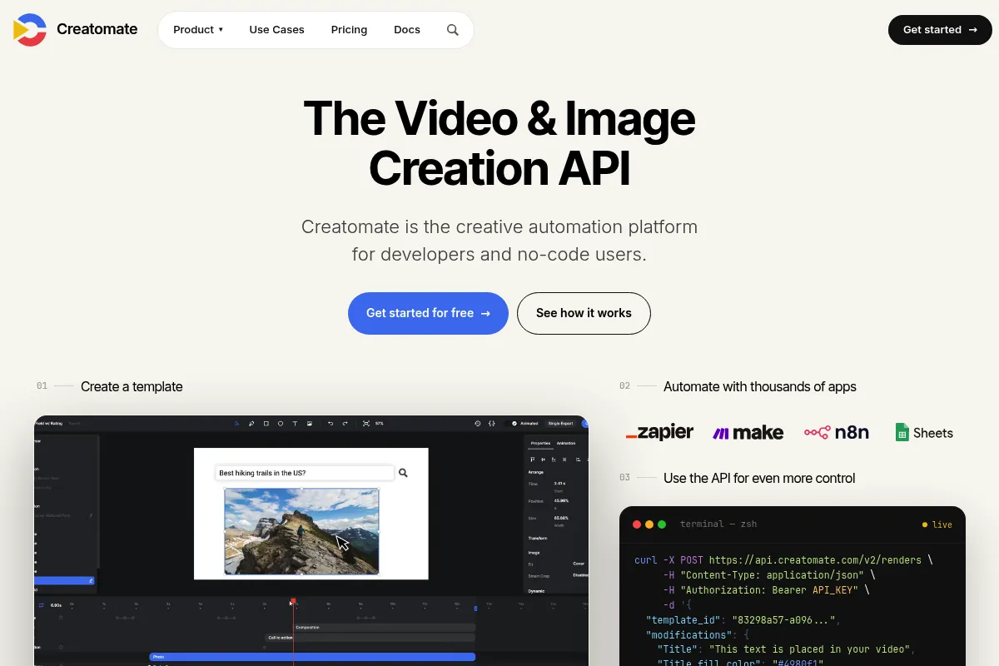The image size is (999, 666).
Task: Click the magnifier beside the hiking search box
Action: 403,473
